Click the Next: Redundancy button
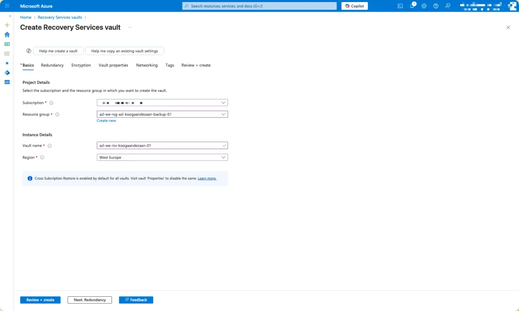The width and height of the screenshot is (519, 311). point(90,300)
